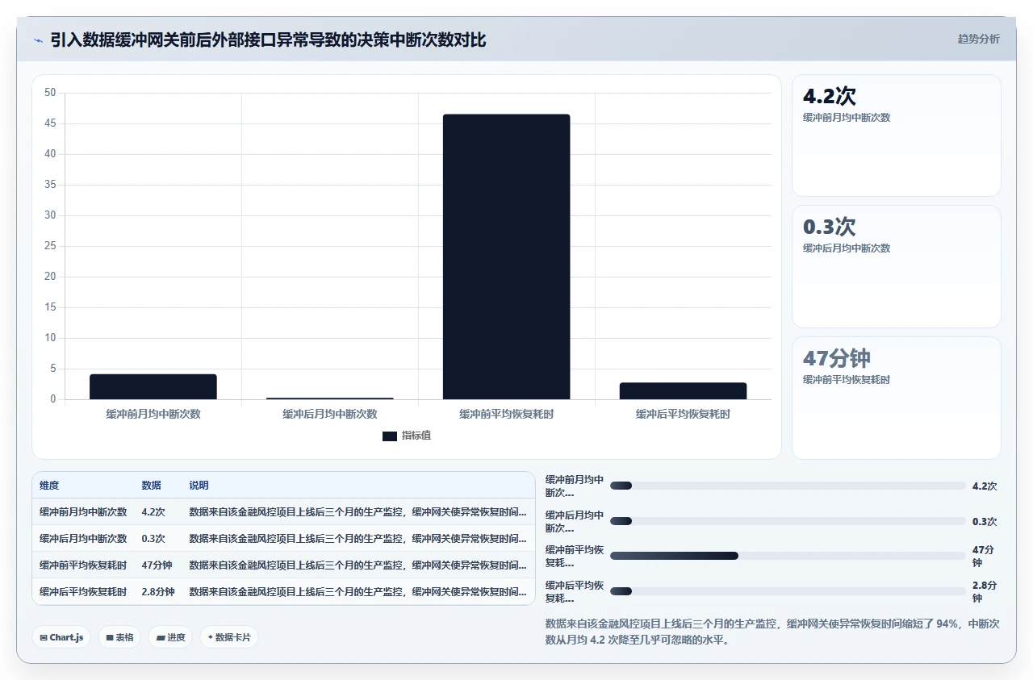
Task: Click the progress bar showing 4.2次
Action: click(788, 486)
